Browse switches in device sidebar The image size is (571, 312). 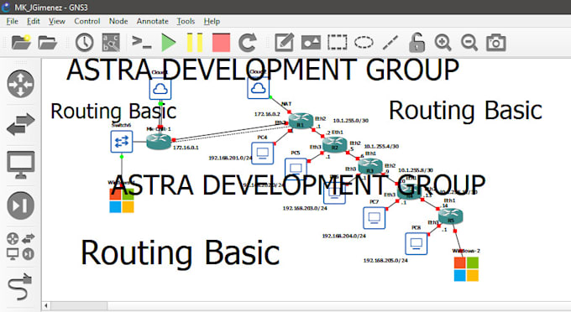(21, 124)
